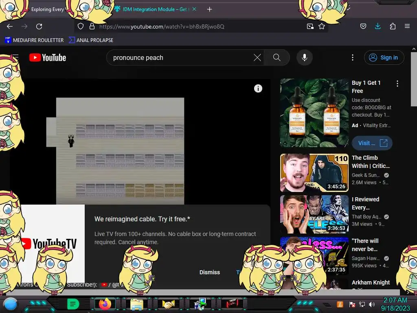
Task: Click the volume speaker tray icon
Action: 372,304
